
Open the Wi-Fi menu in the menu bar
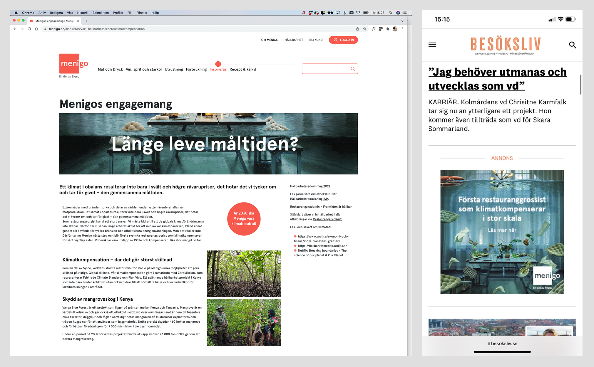pos(358,13)
